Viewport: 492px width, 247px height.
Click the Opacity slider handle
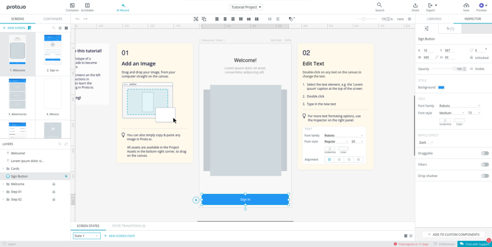(454, 69)
